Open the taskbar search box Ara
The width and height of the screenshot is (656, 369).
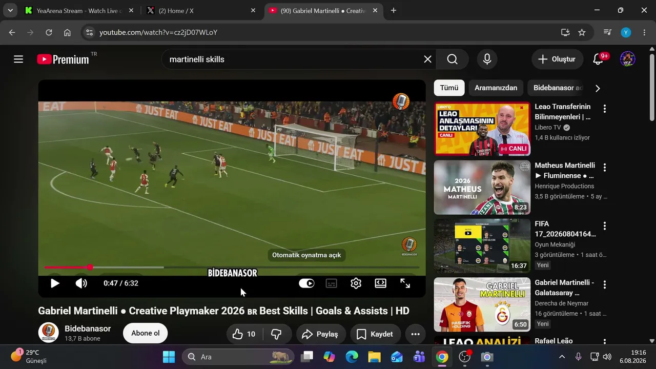coord(238,357)
